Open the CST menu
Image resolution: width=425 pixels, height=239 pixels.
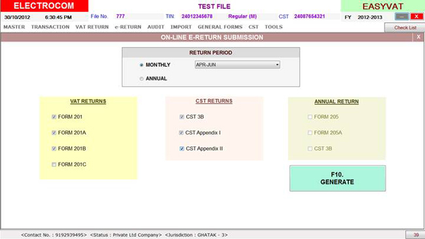coord(254,27)
